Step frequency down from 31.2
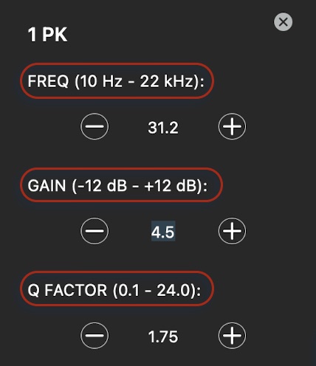This screenshot has height=366, width=316. click(95, 126)
